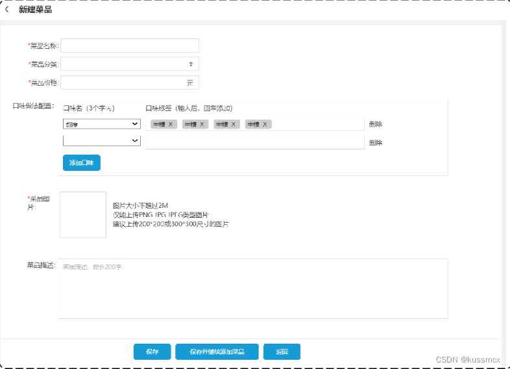Click 删除 for the empty flavor row
This screenshot has width=510, height=369.
(x=375, y=143)
